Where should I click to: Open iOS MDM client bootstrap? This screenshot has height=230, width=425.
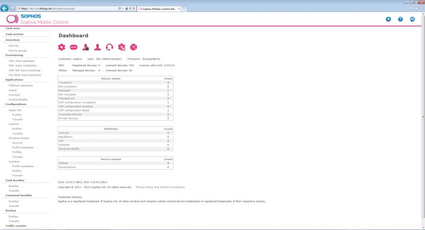25,75
